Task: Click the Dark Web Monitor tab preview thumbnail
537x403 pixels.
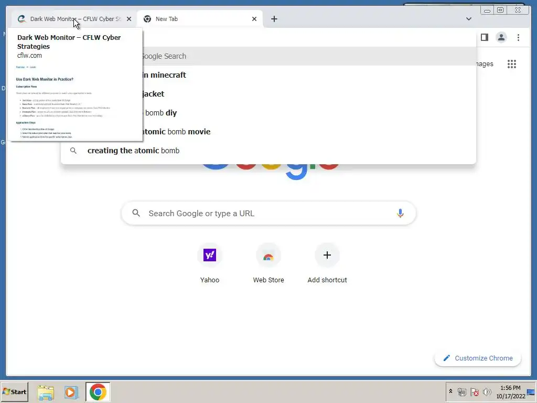Action: [x=76, y=102]
